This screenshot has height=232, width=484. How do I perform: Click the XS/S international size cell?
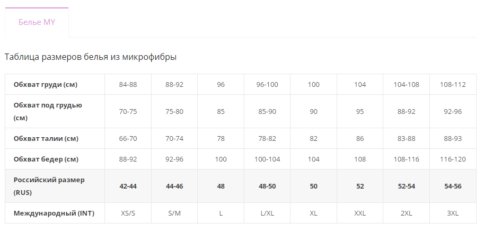[128, 213]
